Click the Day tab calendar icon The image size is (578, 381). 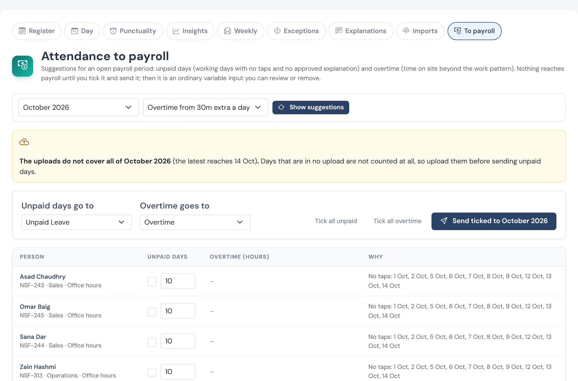(x=75, y=31)
